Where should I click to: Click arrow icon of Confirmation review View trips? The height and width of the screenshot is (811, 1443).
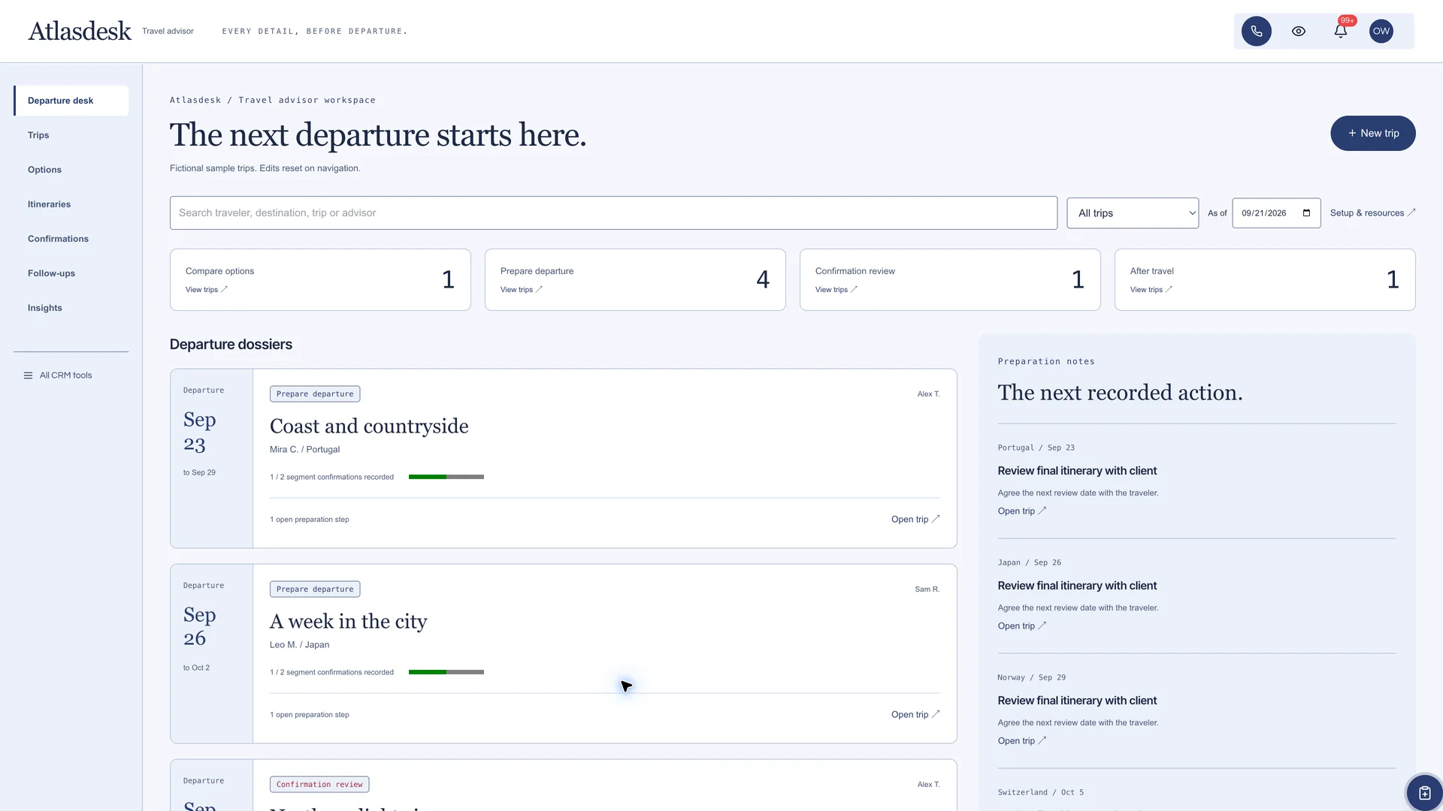pos(854,289)
